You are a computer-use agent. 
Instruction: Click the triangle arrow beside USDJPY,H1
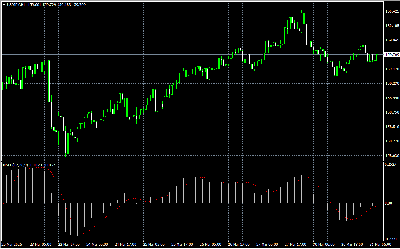pyautogui.click(x=4, y=5)
